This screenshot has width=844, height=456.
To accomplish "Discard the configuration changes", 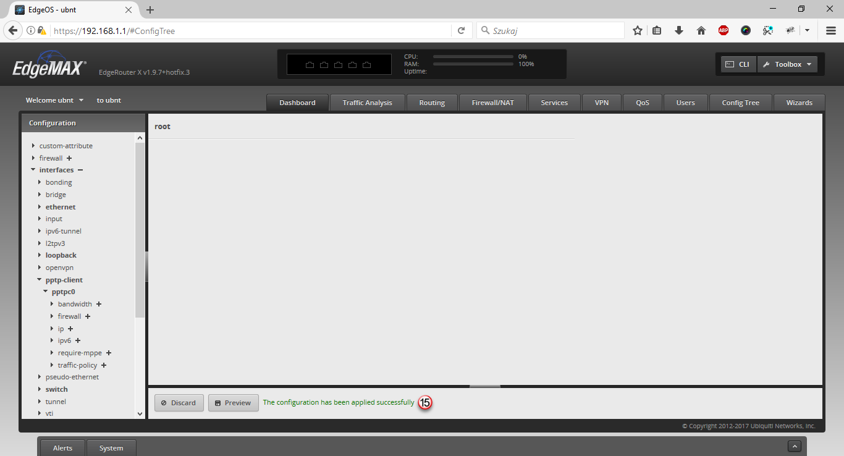I will pos(179,403).
